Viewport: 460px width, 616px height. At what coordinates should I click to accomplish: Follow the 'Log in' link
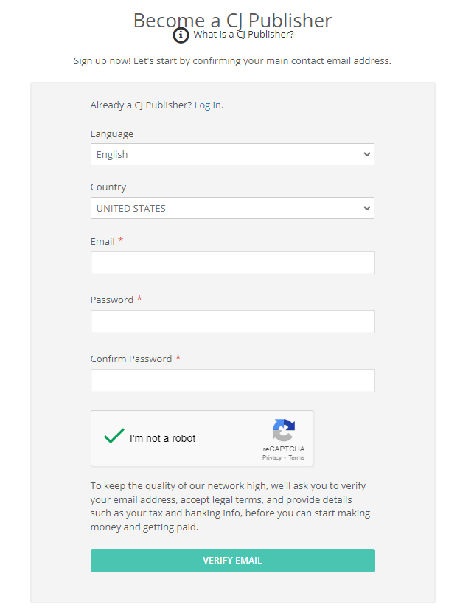207,105
